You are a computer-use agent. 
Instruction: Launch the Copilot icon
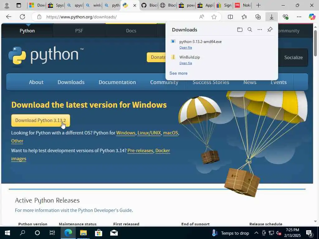click(x=312, y=17)
